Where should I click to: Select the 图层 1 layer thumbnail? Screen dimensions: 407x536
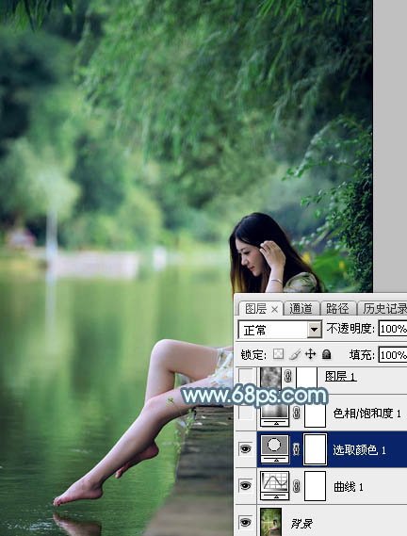(271, 378)
